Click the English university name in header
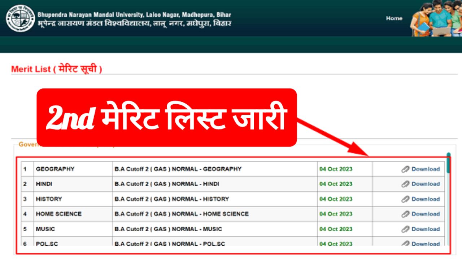Screen dimensions: 462x259 [134, 15]
